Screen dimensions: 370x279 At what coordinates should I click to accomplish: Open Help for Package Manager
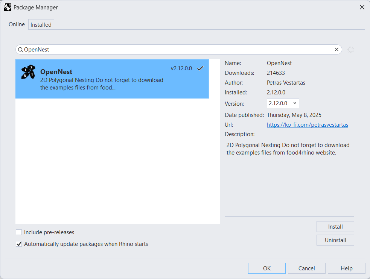pyautogui.click(x=346, y=268)
